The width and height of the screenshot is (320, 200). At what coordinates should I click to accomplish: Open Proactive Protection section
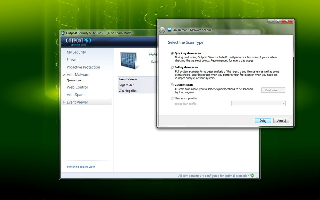pyautogui.click(x=83, y=67)
